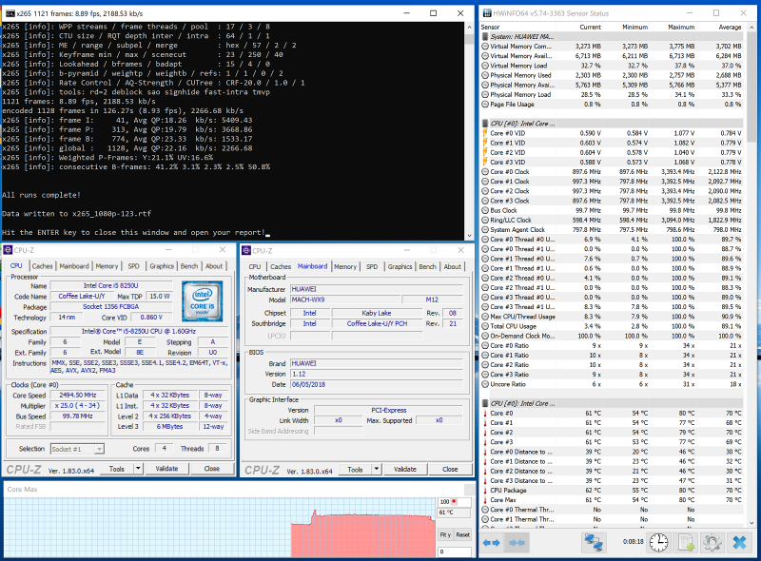Click the '0:08:18' elapsed time in HWiNFO
The width and height of the screenshot is (761, 561).
point(634,542)
